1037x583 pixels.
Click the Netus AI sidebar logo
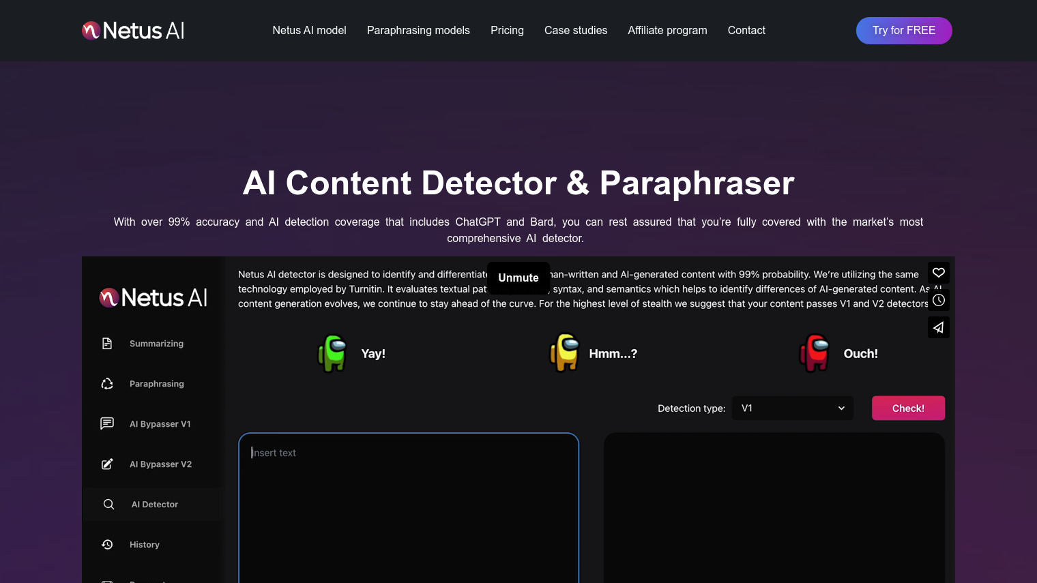pos(154,297)
